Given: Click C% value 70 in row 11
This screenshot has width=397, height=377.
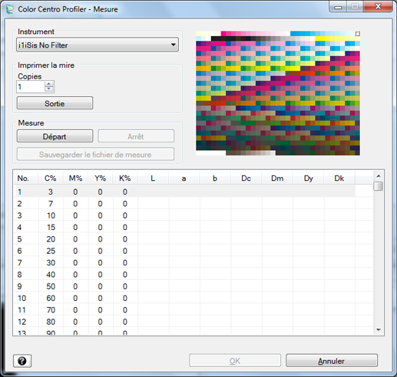Looking at the screenshot, I should pos(51,310).
